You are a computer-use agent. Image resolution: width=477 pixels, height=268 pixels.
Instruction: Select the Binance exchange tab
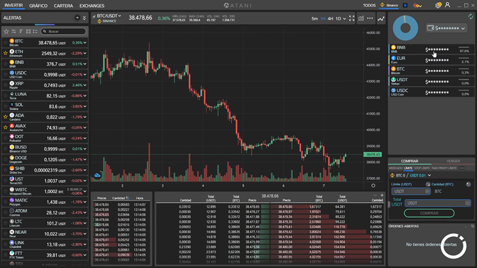pyautogui.click(x=389, y=6)
